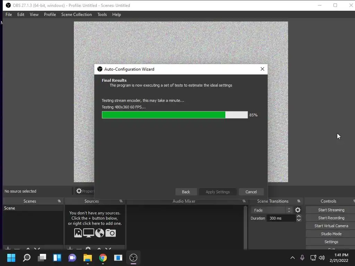Open the Profile menu
355x266 pixels.
(50, 15)
